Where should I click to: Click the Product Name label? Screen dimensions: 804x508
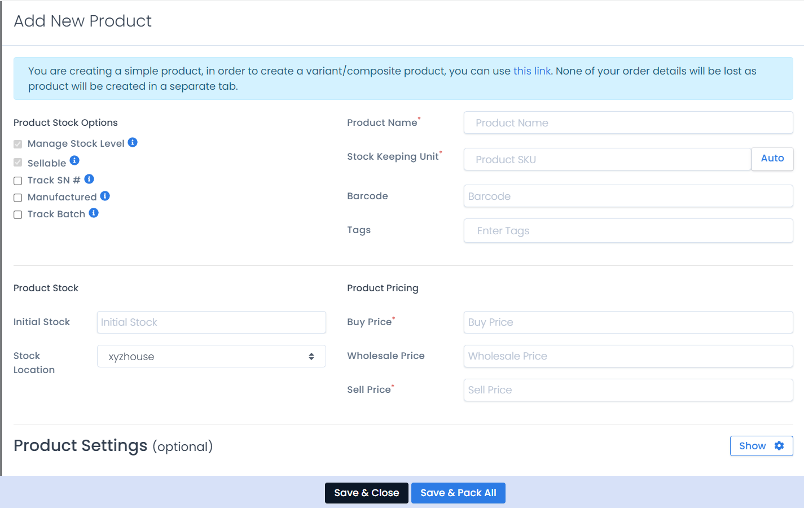(x=384, y=122)
